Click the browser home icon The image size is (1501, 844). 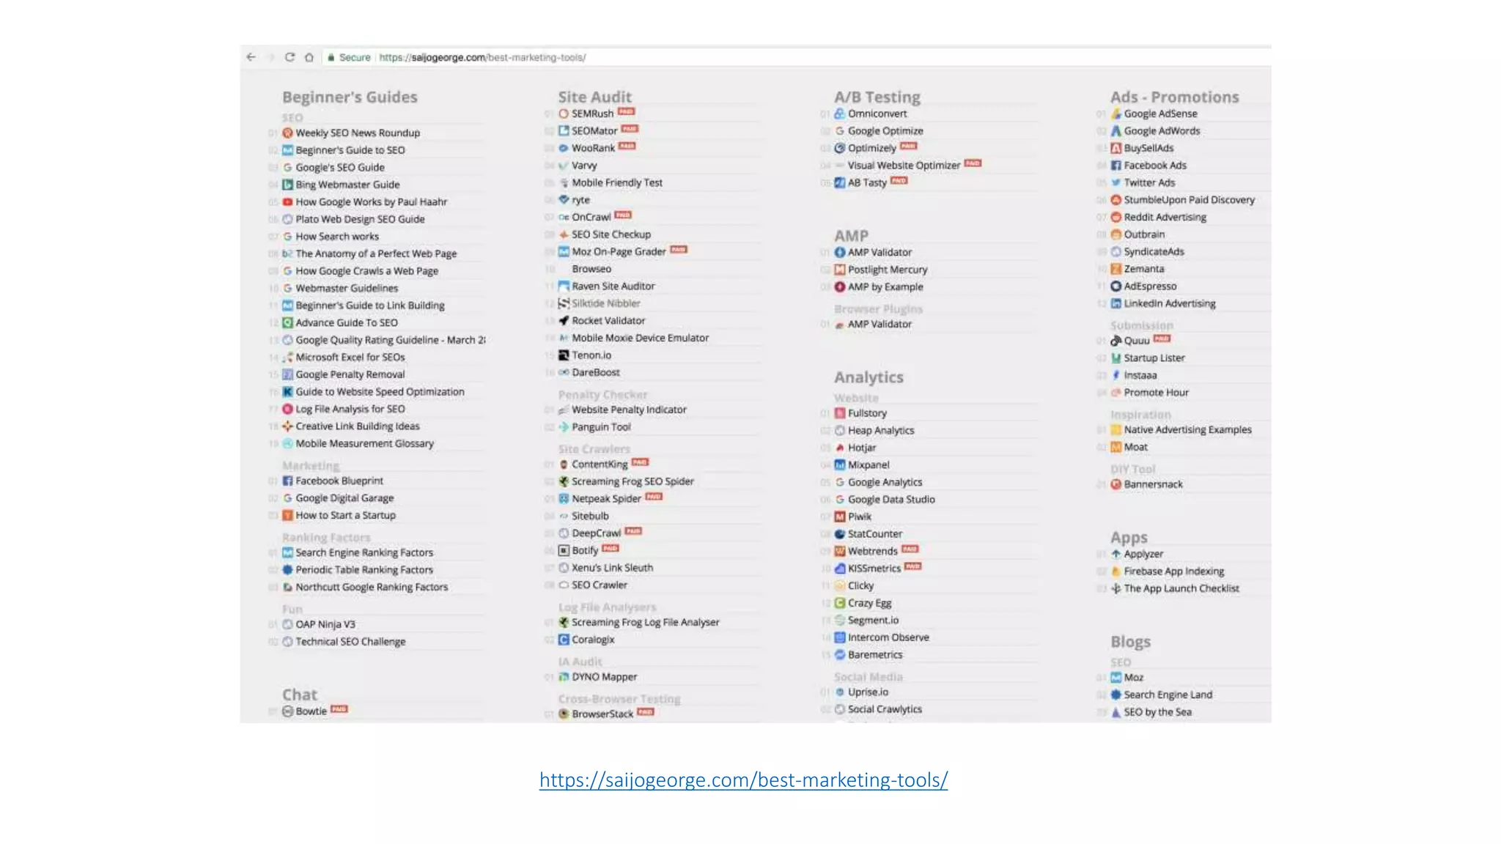click(309, 57)
